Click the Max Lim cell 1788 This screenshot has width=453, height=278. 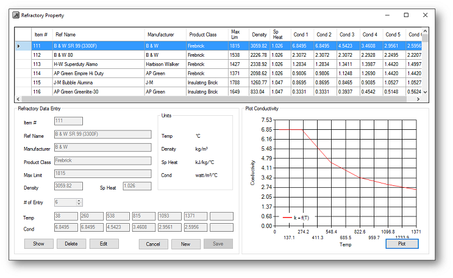pyautogui.click(x=238, y=83)
